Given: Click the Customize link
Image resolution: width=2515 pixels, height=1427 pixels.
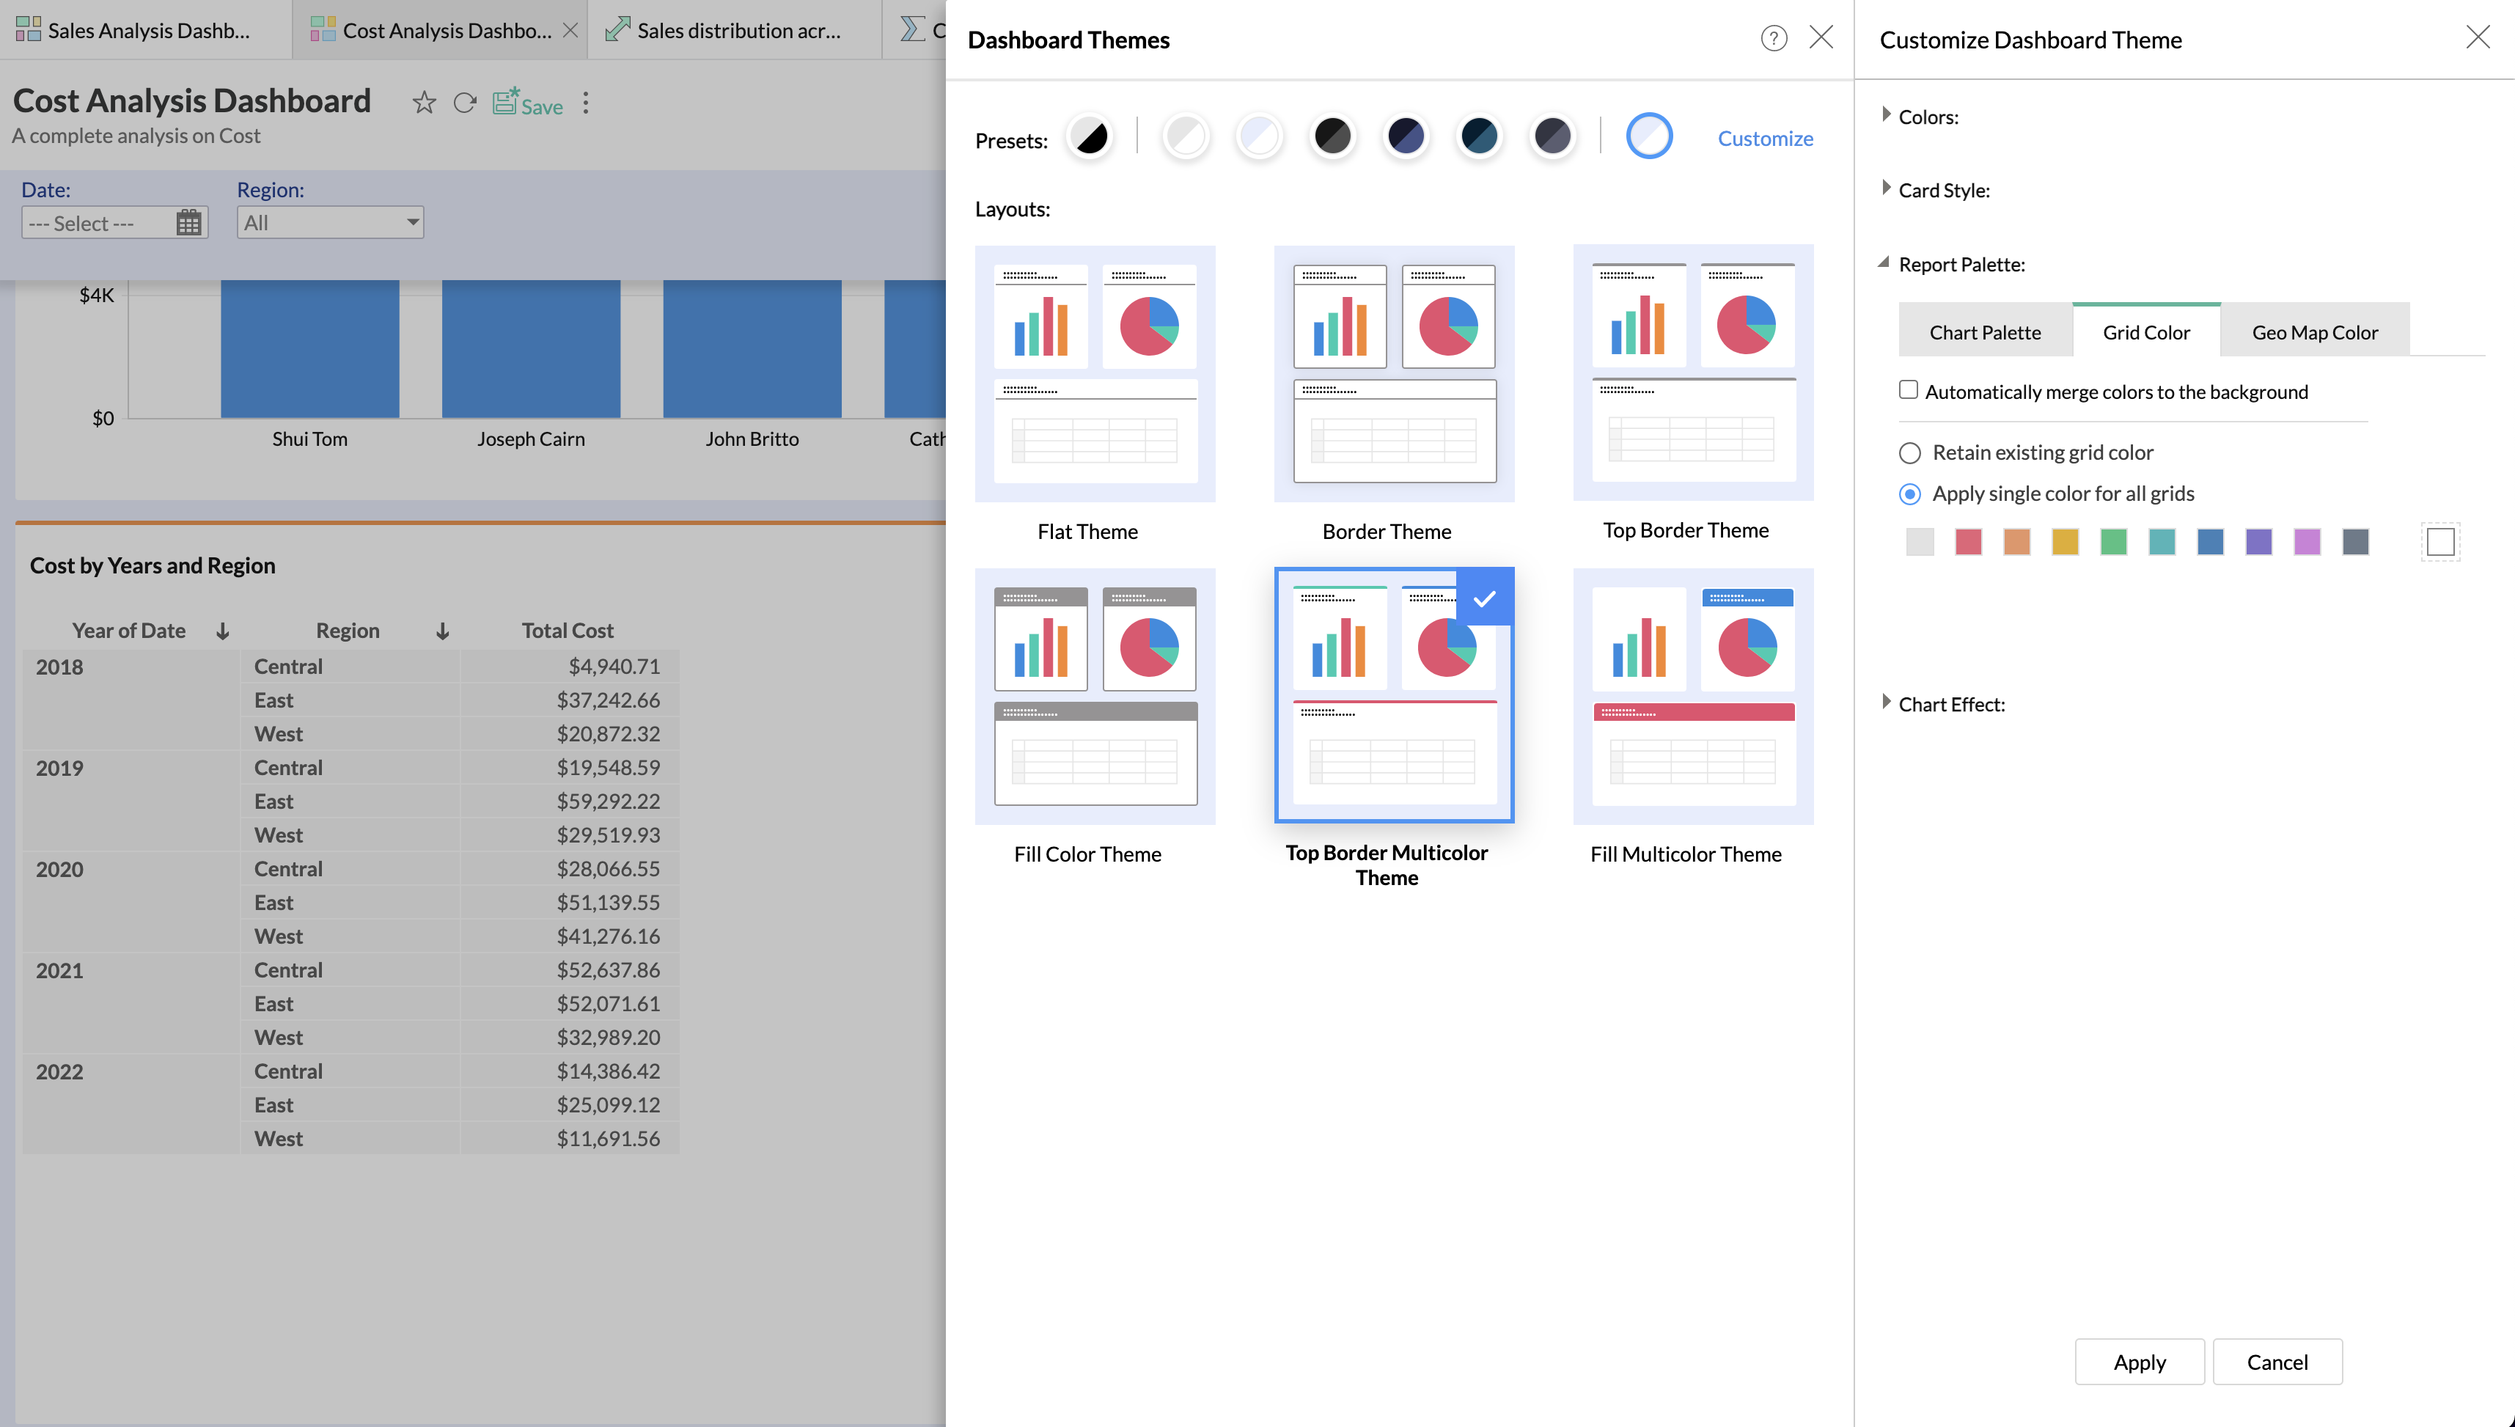Looking at the screenshot, I should click(1764, 138).
